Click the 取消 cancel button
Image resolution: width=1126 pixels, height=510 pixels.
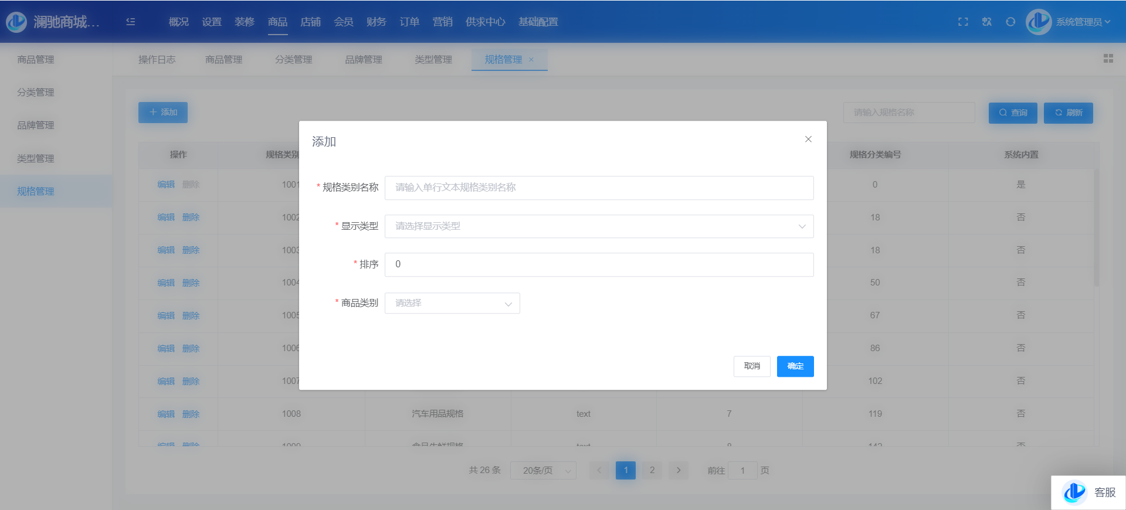pyautogui.click(x=752, y=366)
